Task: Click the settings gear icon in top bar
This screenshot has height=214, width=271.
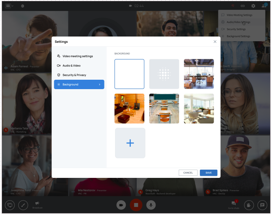Action: coord(253,6)
